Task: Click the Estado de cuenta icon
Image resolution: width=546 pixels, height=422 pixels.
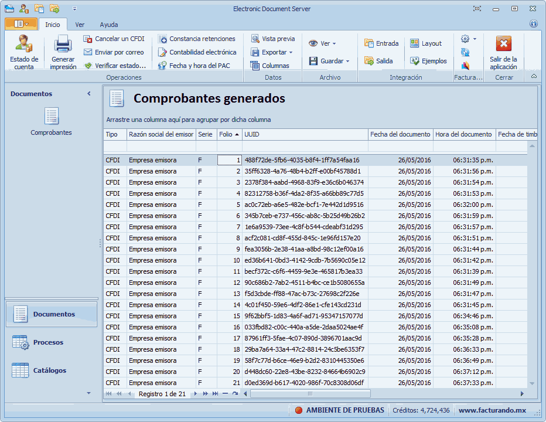Action: 24,45
